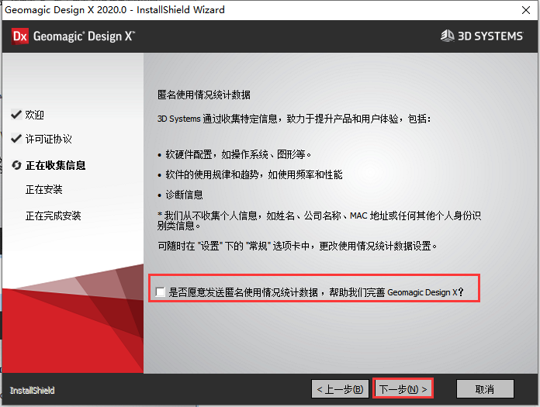This screenshot has height=407, width=540.
Task: Click the 软件的使用规律和趋势 bullet text
Action: coord(254,174)
